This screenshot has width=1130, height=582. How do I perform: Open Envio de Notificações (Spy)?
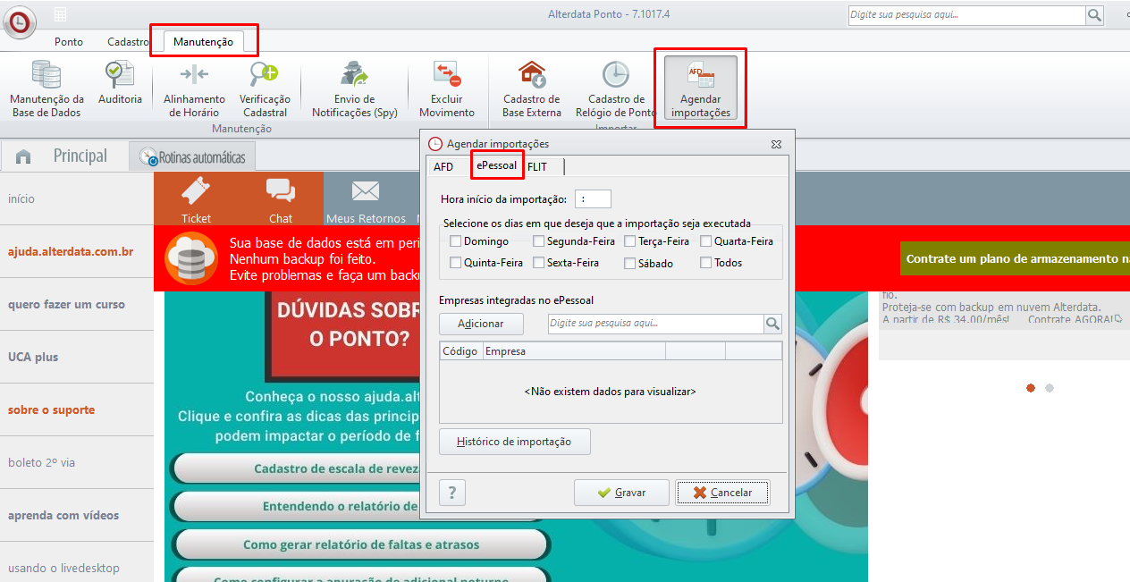(x=354, y=89)
